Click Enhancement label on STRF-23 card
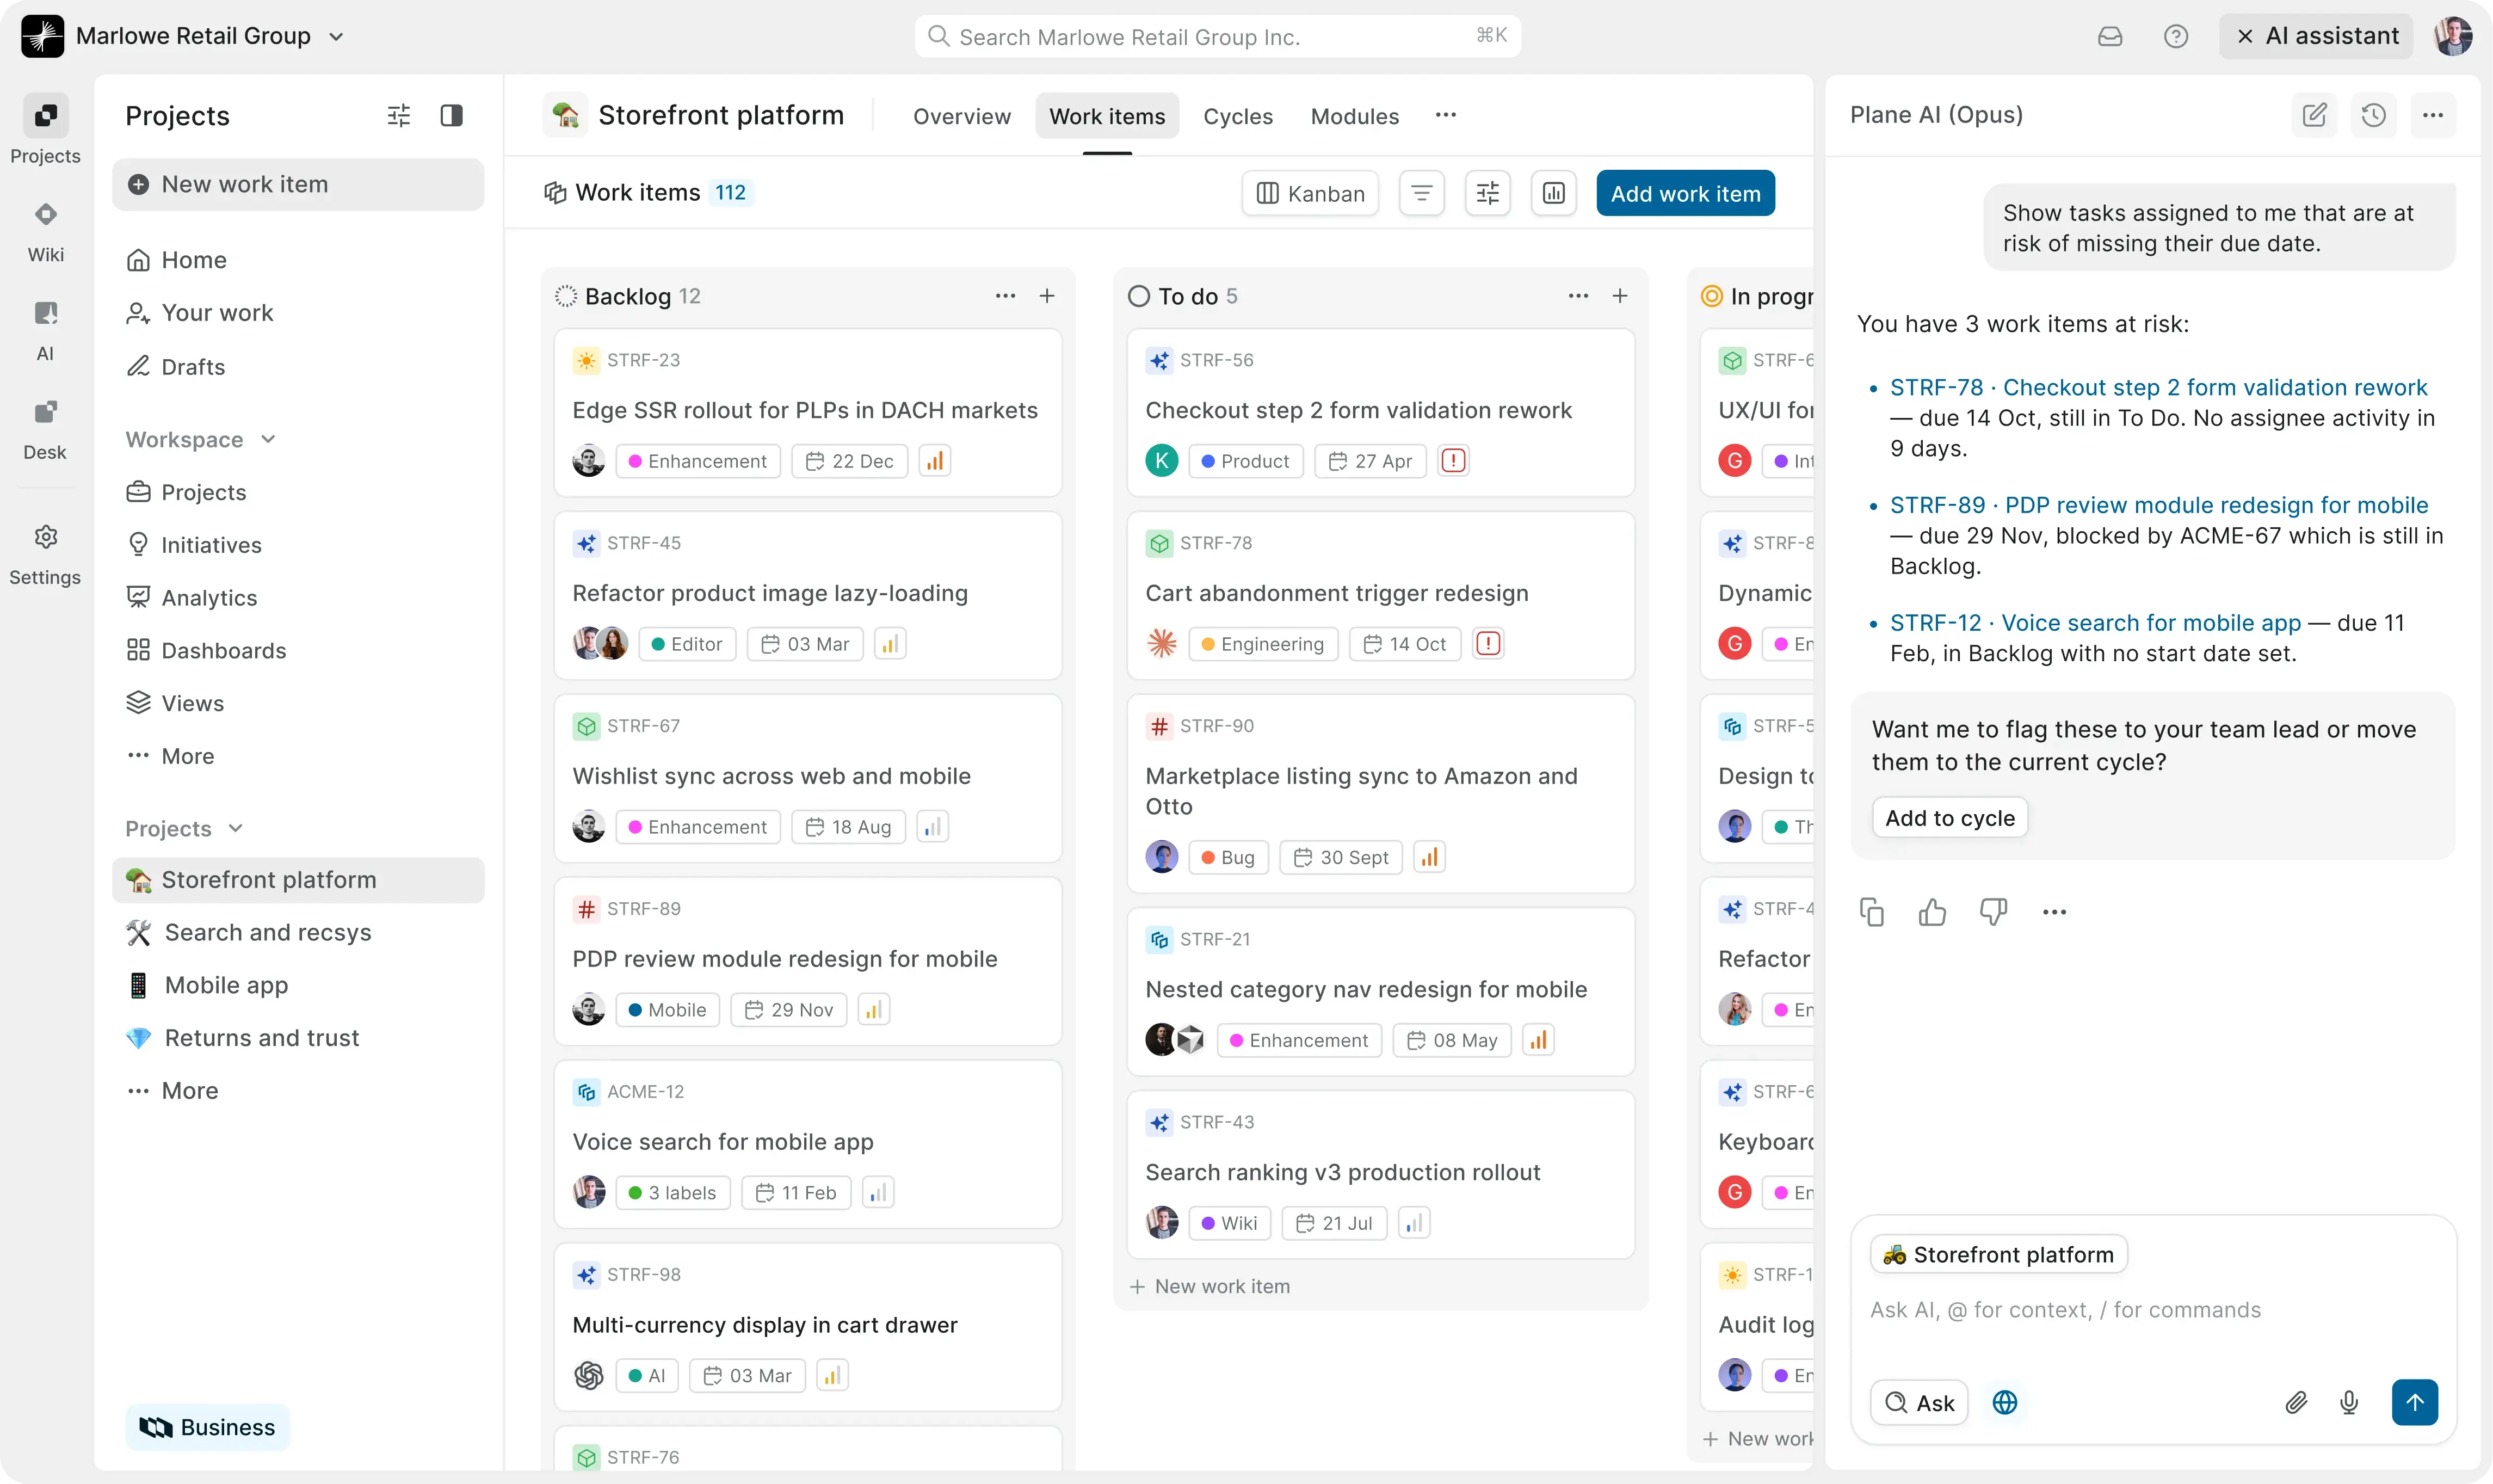Screen dimensions: 2493x1484 (x=698, y=461)
